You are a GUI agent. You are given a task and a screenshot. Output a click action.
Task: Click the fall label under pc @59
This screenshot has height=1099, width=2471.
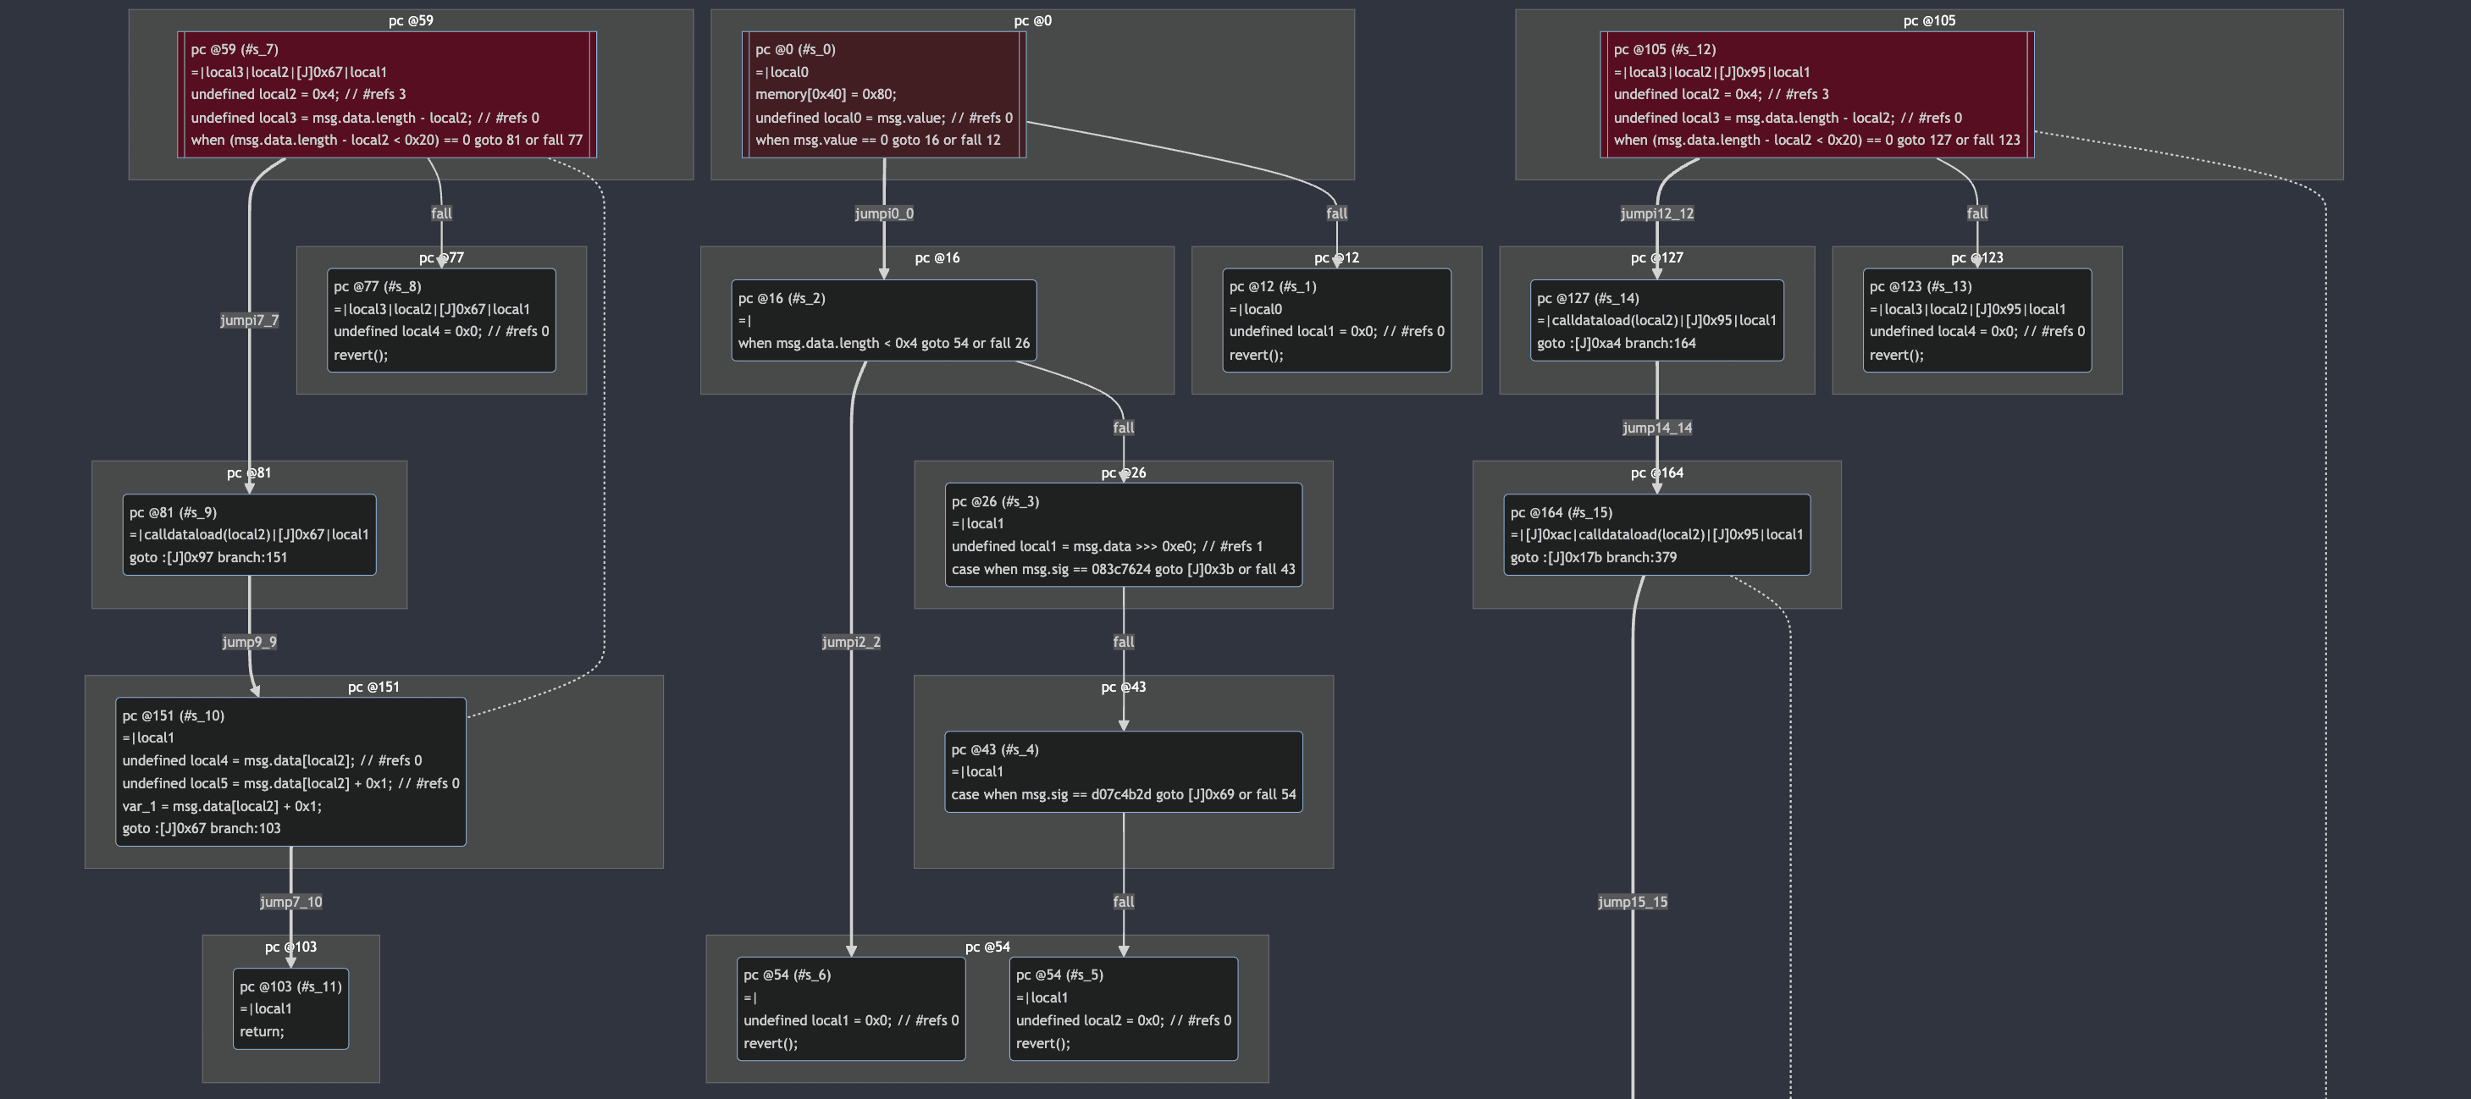tap(441, 213)
